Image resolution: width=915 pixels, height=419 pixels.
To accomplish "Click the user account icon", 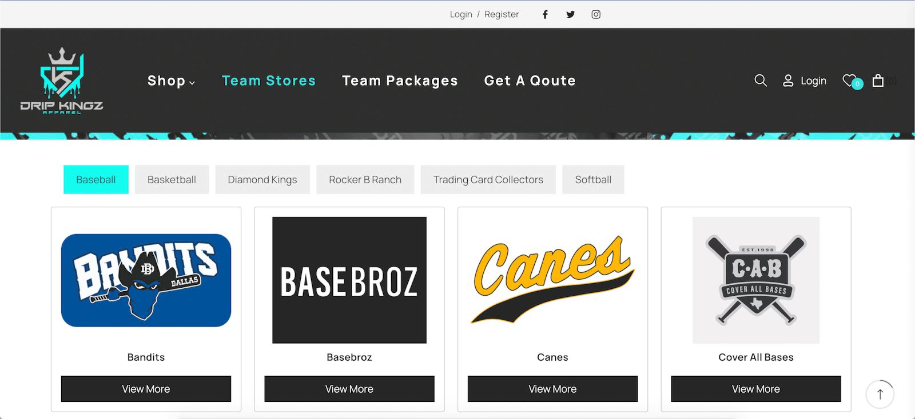I will (x=788, y=80).
